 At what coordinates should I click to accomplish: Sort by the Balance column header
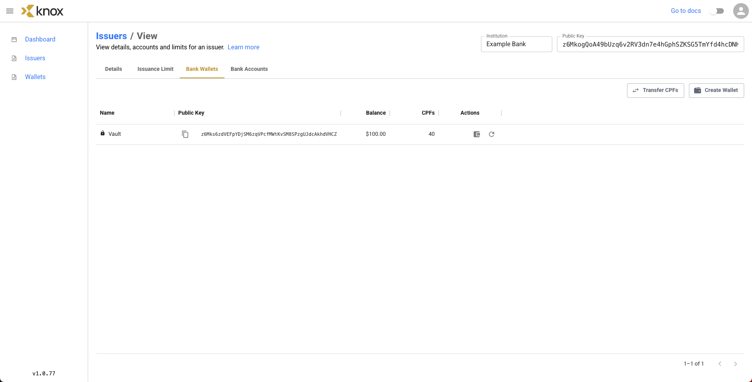[376, 113]
